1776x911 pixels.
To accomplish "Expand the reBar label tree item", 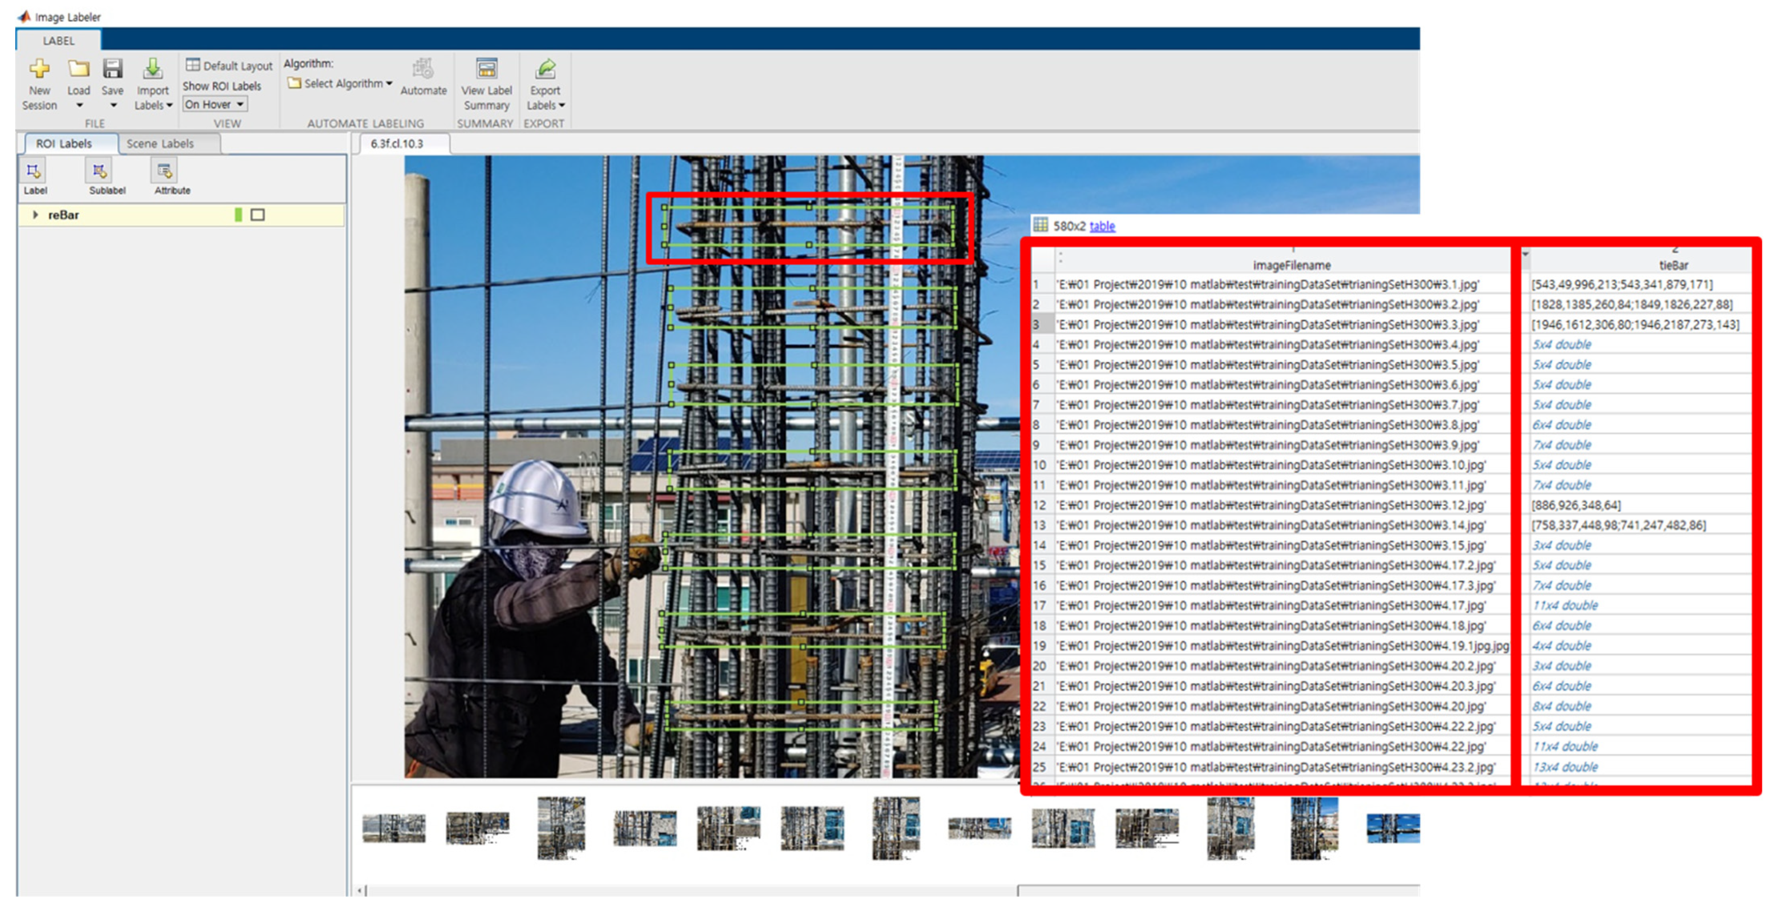I will (x=36, y=215).
